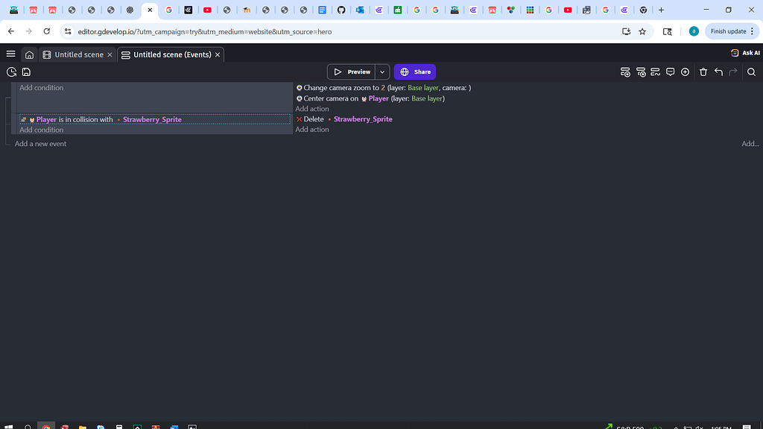Search the events sheet with the magnifier
The image size is (763, 429).
[x=751, y=71]
